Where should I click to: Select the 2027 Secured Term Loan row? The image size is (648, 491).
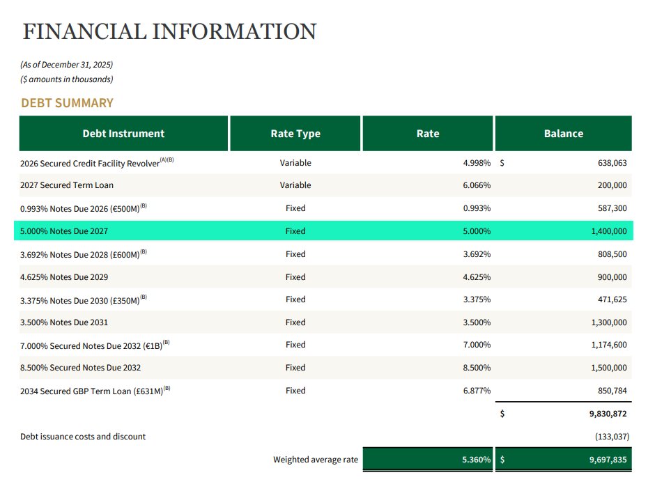tap(67, 185)
